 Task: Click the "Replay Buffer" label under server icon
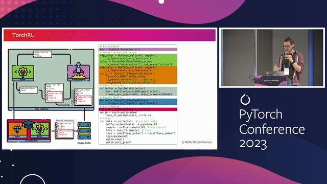(x=84, y=143)
